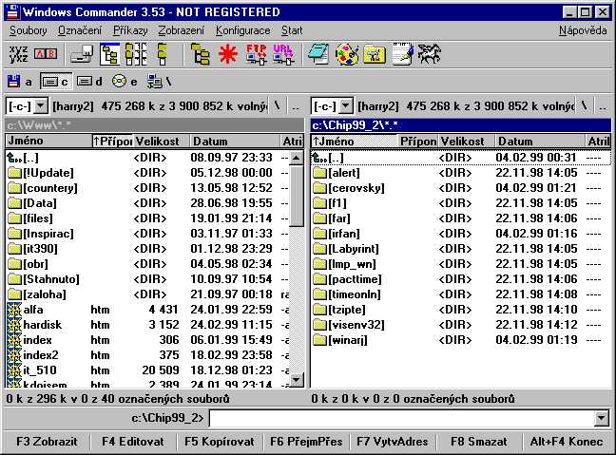The height and width of the screenshot is (455, 616).
Task: Select the it_510 htm file
Action: coord(148,370)
